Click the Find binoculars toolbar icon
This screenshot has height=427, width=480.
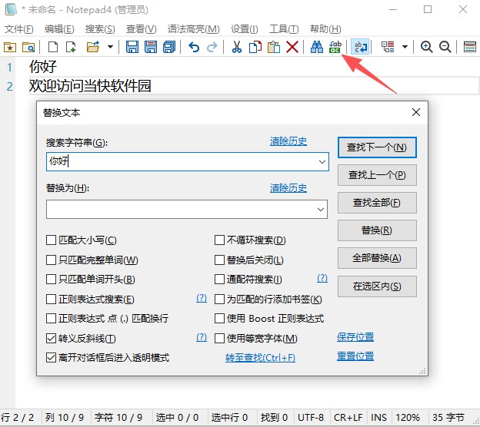pos(316,47)
